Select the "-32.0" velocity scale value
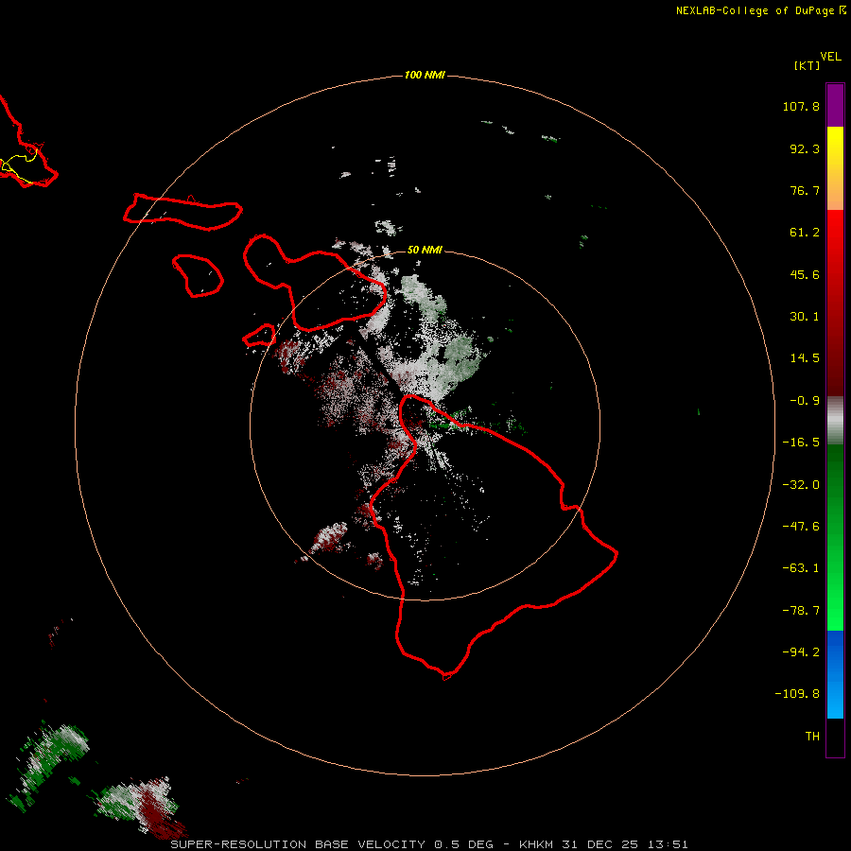The height and width of the screenshot is (851, 851). click(801, 485)
